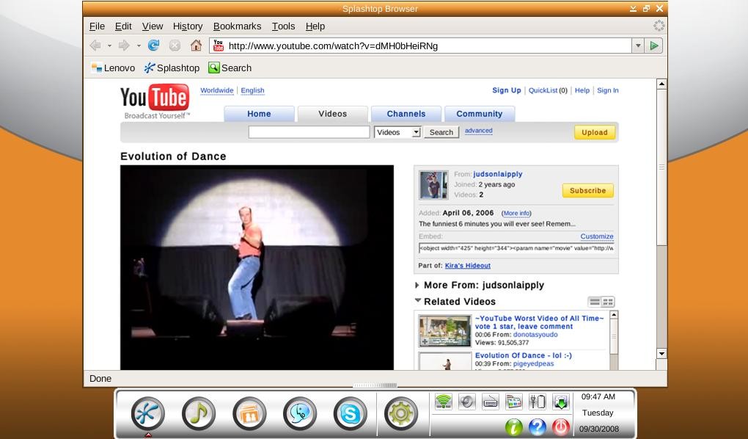Viewport: 748px width, 439px height.
Task: Open the photo viewer dock icon
Action: click(249, 414)
